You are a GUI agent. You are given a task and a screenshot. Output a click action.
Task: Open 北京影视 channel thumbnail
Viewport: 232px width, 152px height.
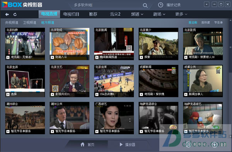203,44
